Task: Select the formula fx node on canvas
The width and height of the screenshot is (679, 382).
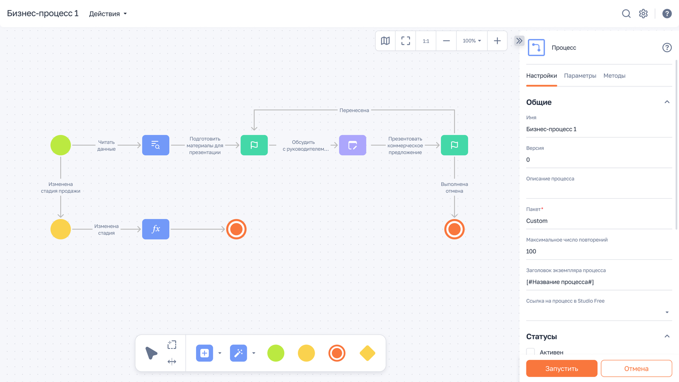Action: (156, 229)
